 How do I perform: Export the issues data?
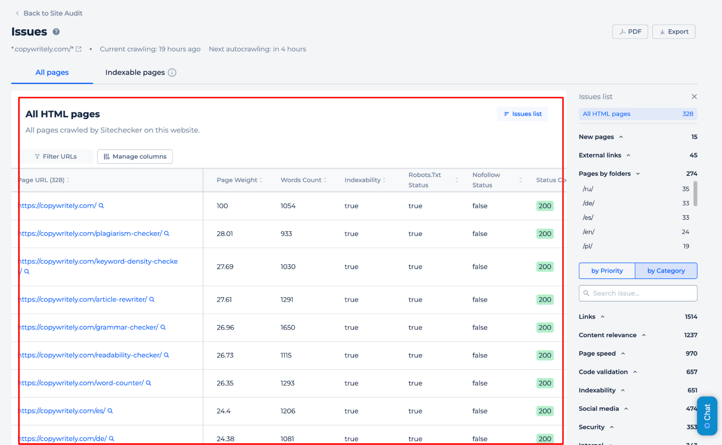674,32
